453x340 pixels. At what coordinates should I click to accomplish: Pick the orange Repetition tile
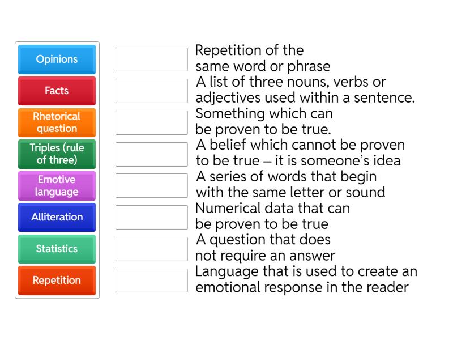click(x=57, y=280)
